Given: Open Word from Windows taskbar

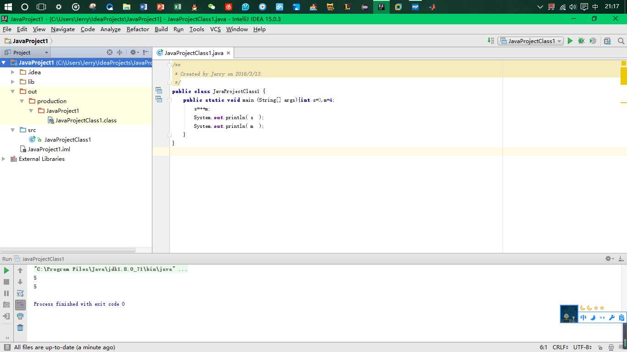Looking at the screenshot, I should (x=144, y=7).
